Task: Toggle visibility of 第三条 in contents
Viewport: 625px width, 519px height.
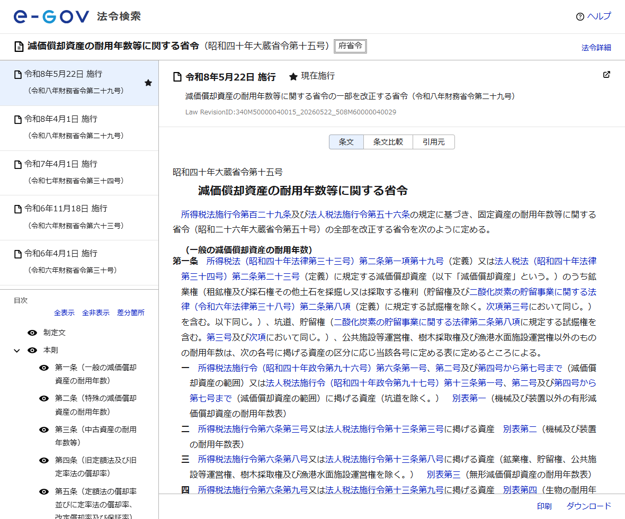Action: pos(44,429)
